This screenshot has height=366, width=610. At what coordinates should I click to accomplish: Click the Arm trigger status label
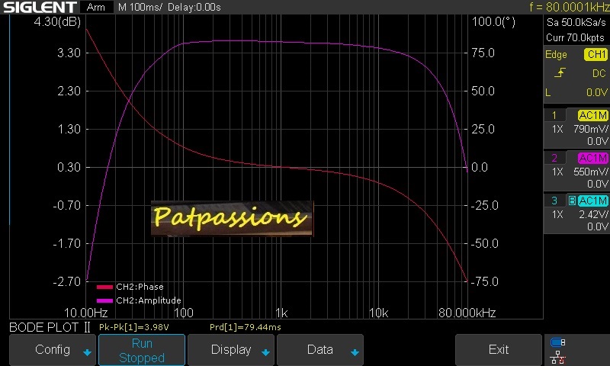(x=95, y=8)
